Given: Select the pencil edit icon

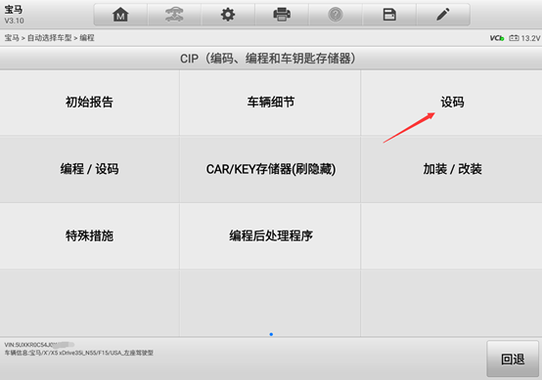Looking at the screenshot, I should tap(443, 15).
